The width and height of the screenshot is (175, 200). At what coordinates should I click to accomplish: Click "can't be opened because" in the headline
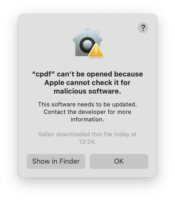pos(100,74)
